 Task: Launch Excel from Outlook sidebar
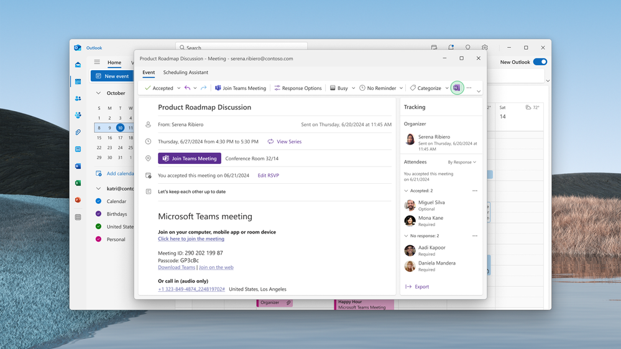point(78,183)
